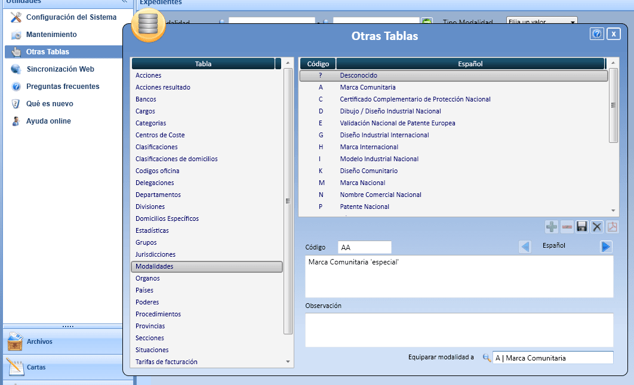Select Clasificaciones de domicilios table
Viewport: 634px width, 385px height.
[x=207, y=159]
